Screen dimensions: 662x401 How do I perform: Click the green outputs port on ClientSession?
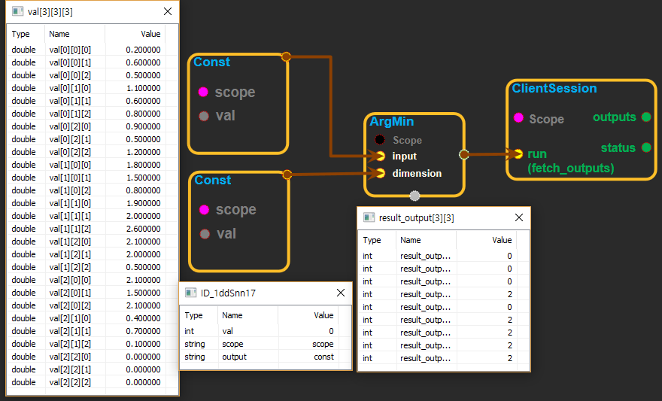645,117
